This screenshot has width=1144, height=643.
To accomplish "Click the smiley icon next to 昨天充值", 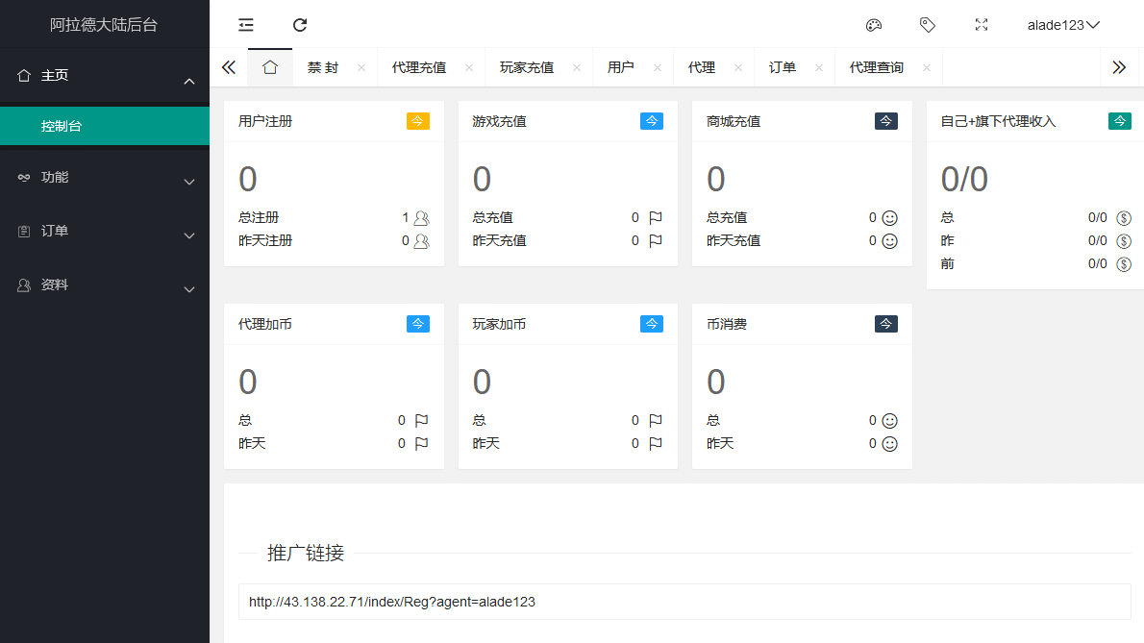I will coord(890,240).
